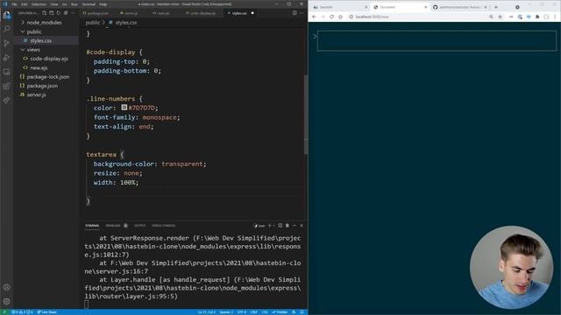
Task: Click the Chrome Home icon
Action: (x=340, y=17)
